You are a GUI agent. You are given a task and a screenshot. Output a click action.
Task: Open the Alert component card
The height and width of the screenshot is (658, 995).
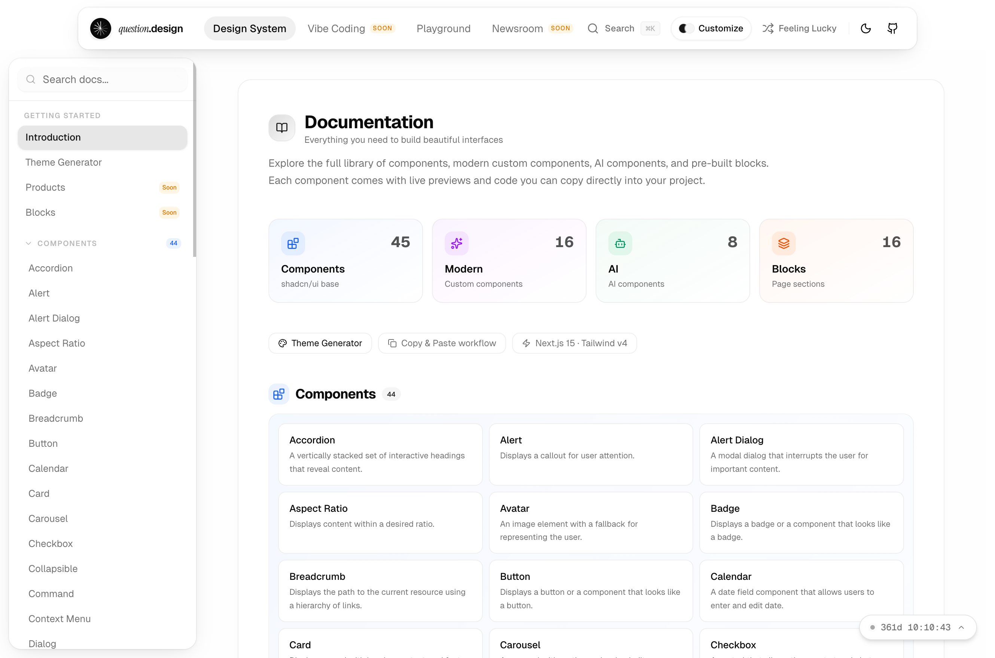tap(591, 455)
